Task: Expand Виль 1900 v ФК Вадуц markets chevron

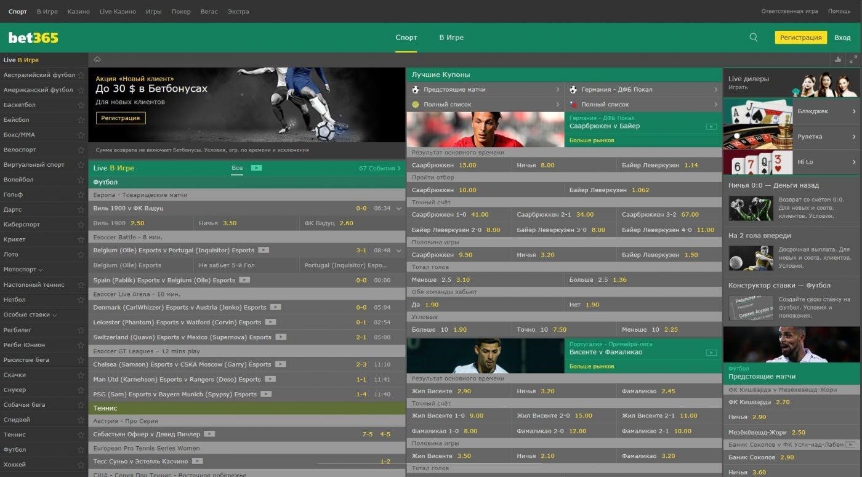Action: coord(399,209)
